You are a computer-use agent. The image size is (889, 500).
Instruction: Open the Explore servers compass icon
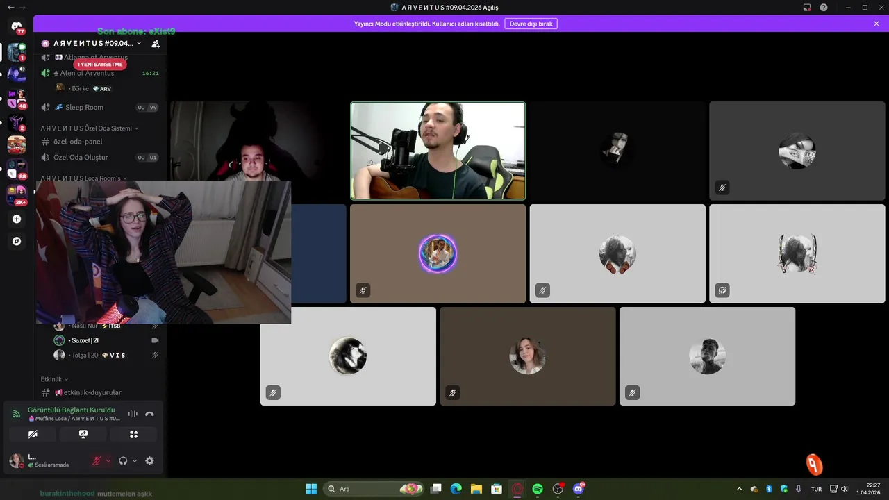coord(17,241)
